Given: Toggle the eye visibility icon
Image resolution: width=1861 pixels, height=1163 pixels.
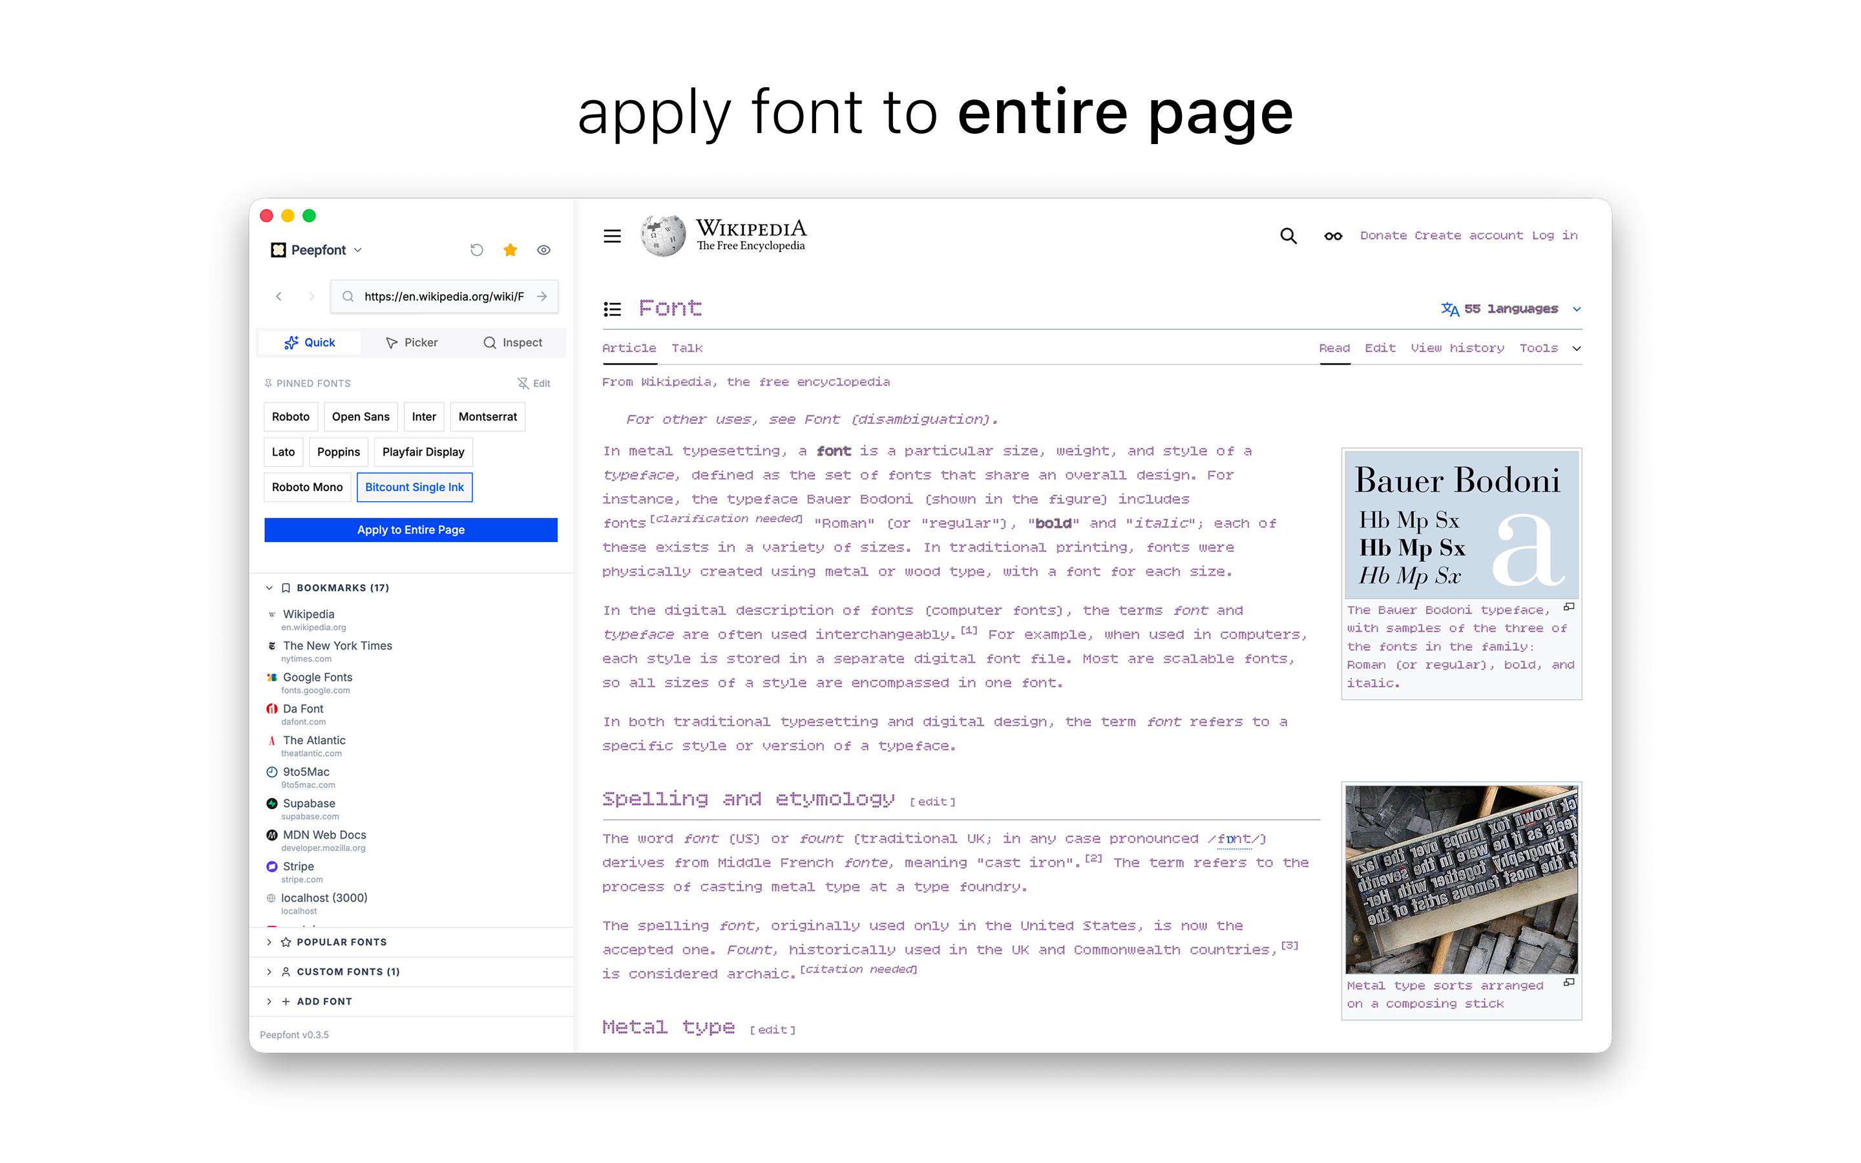Looking at the screenshot, I should (543, 250).
